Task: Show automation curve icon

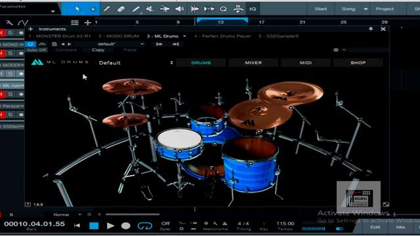Action: point(23,23)
